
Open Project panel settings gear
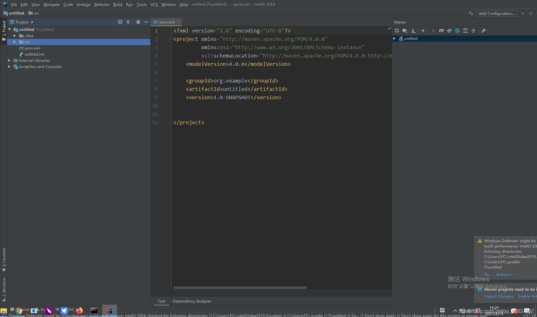(x=138, y=22)
